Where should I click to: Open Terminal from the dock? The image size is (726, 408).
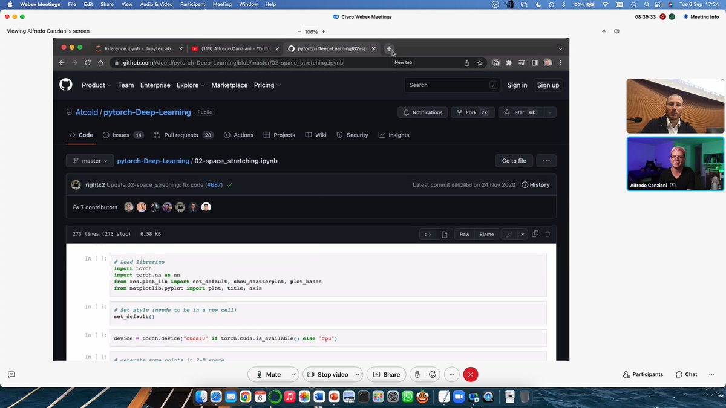tap(363, 397)
